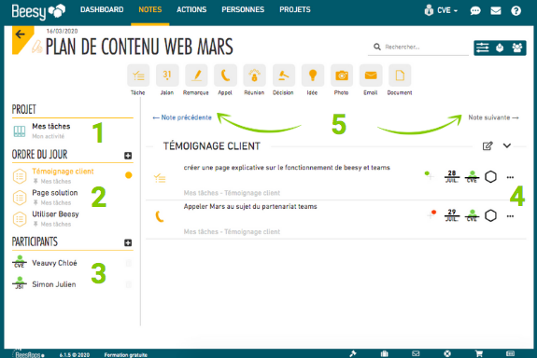Mark the 28 JUIL task hexagon complete
The height and width of the screenshot is (358, 537).
click(490, 177)
